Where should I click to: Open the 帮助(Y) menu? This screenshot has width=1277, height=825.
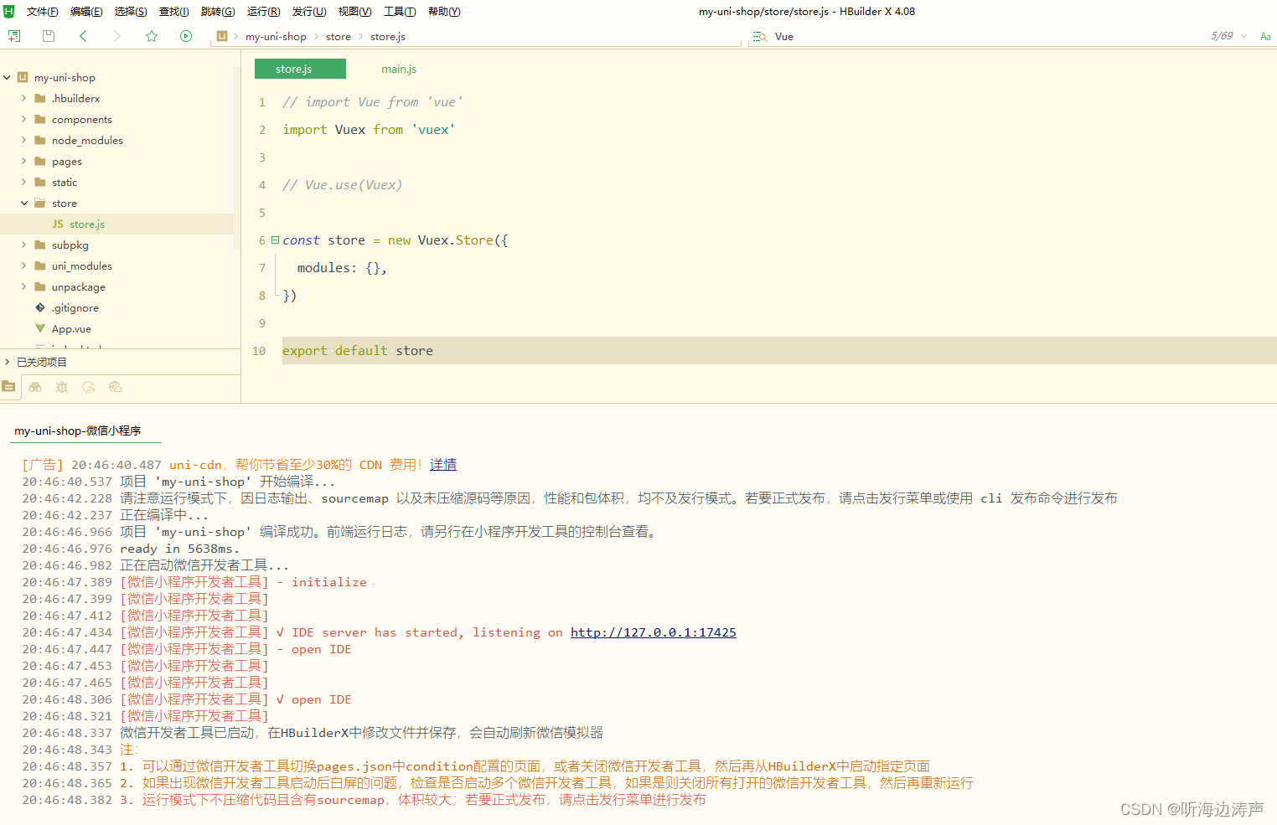click(444, 12)
